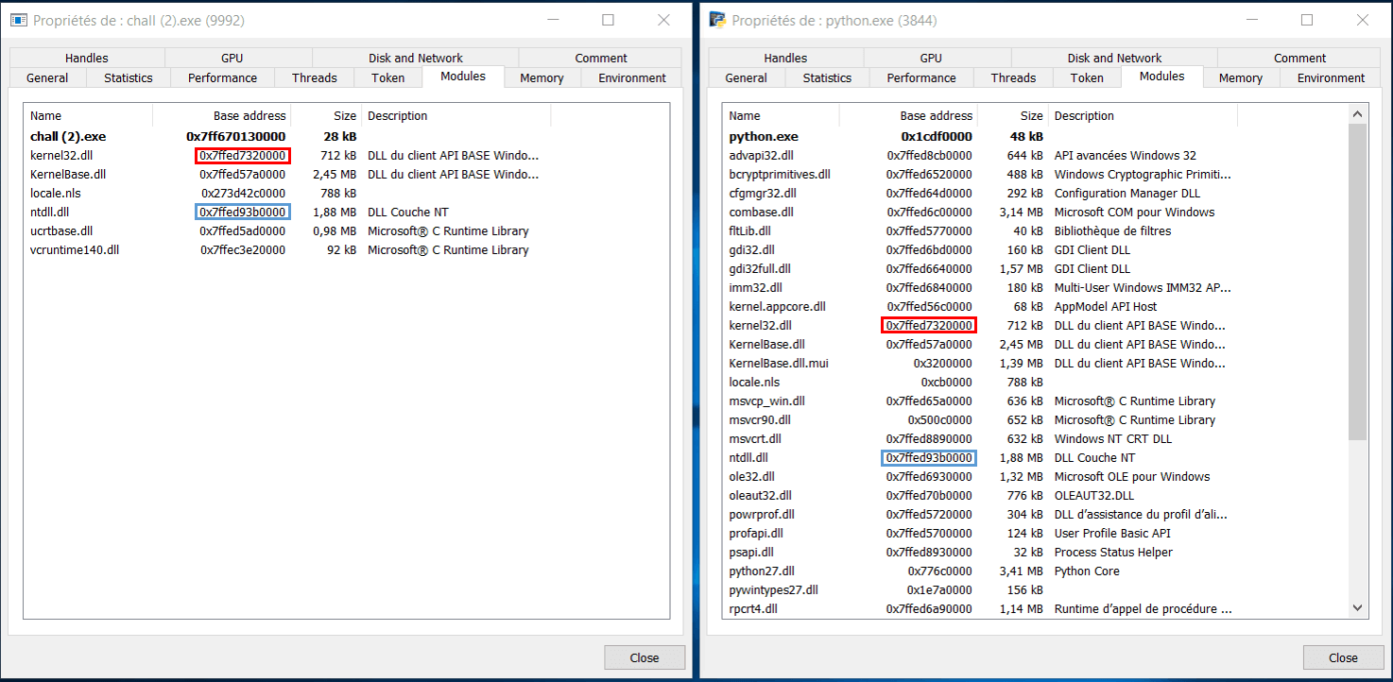Viewport: 1393px width, 682px height.
Task: Sort by Description column in python.exe window
Action: [1143, 115]
